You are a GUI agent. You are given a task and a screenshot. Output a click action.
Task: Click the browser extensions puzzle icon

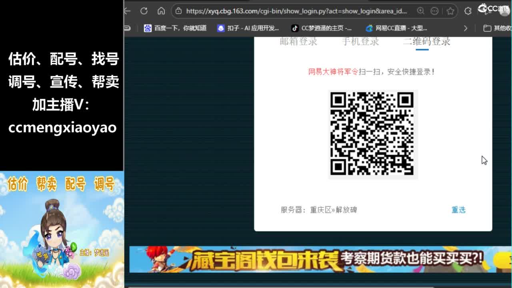coord(468,11)
